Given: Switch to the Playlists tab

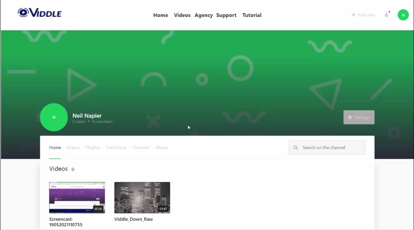Looking at the screenshot, I should click(x=93, y=147).
